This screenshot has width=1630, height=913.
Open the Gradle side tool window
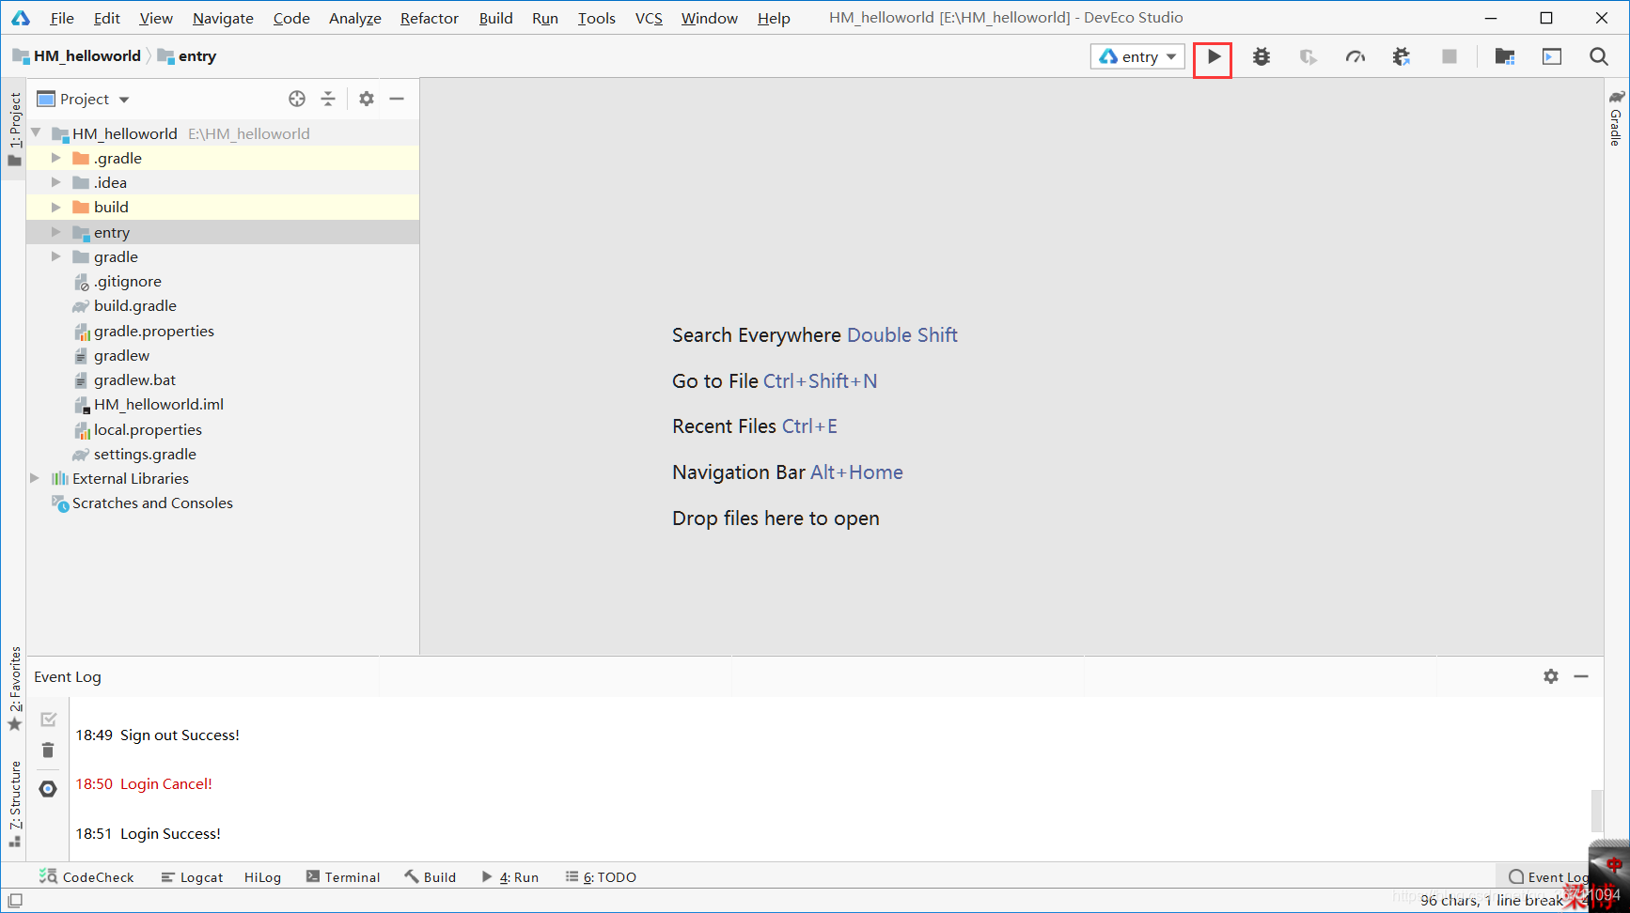tap(1616, 118)
